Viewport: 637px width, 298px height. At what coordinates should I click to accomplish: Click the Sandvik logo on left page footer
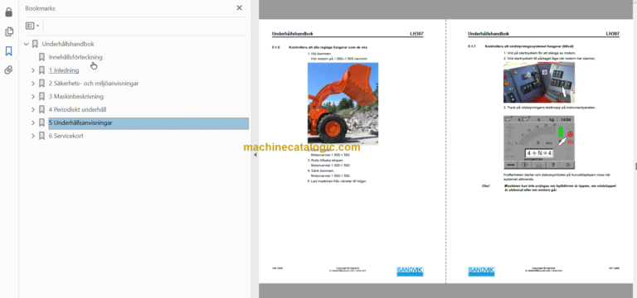410,272
